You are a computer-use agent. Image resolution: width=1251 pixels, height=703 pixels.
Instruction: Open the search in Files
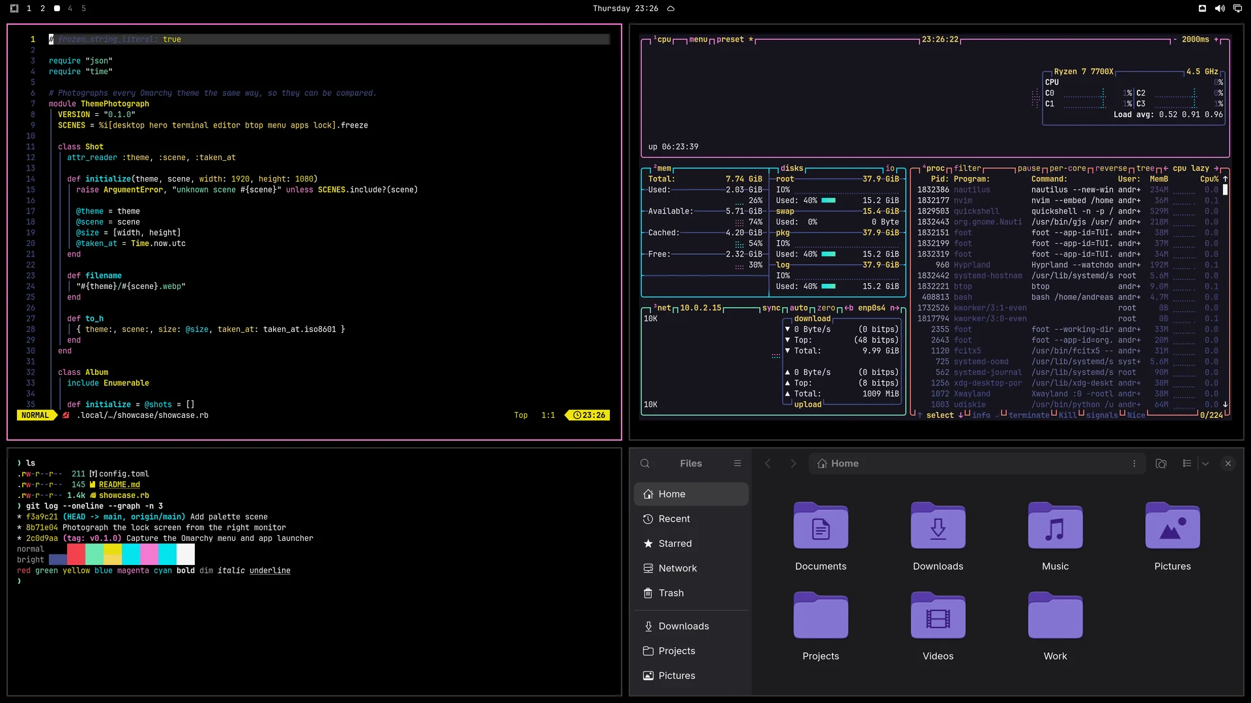coord(645,463)
